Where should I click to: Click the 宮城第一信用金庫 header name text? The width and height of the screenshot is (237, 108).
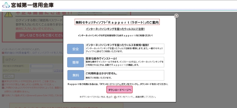(x=32, y=5)
